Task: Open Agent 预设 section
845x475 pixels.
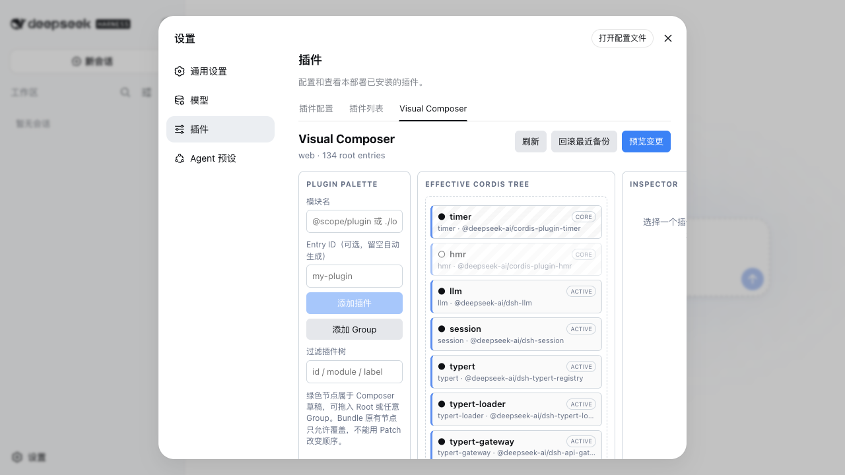Action: 220,158
